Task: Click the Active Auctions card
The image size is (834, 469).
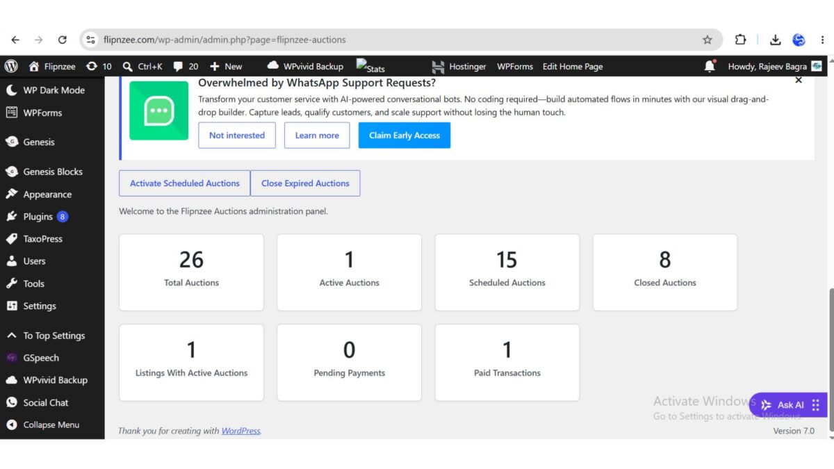Action: (350, 272)
